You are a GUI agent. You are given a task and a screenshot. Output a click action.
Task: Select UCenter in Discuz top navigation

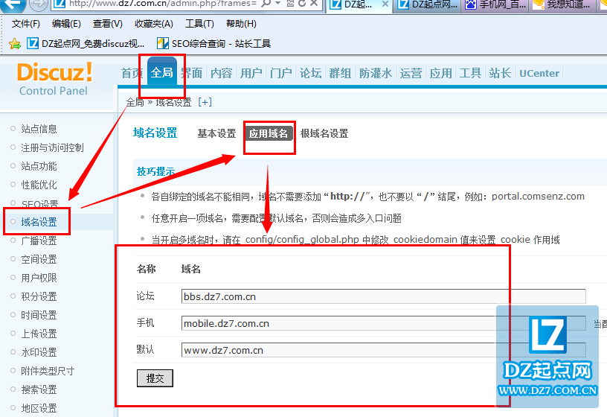click(x=539, y=73)
